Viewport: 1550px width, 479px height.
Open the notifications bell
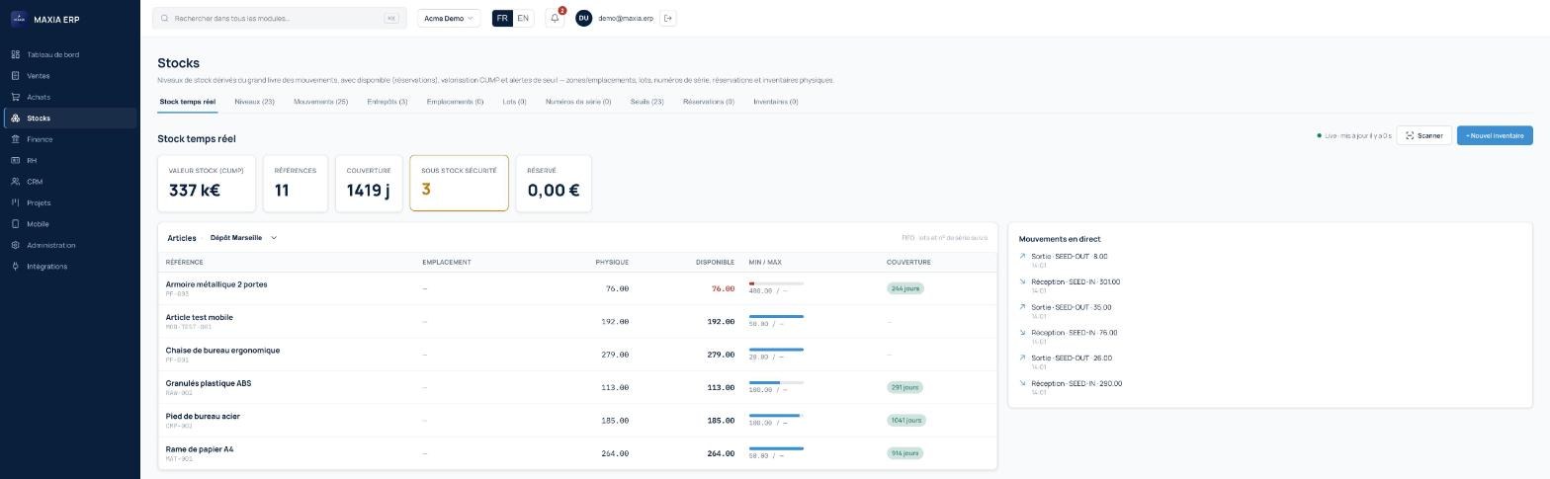tap(555, 18)
